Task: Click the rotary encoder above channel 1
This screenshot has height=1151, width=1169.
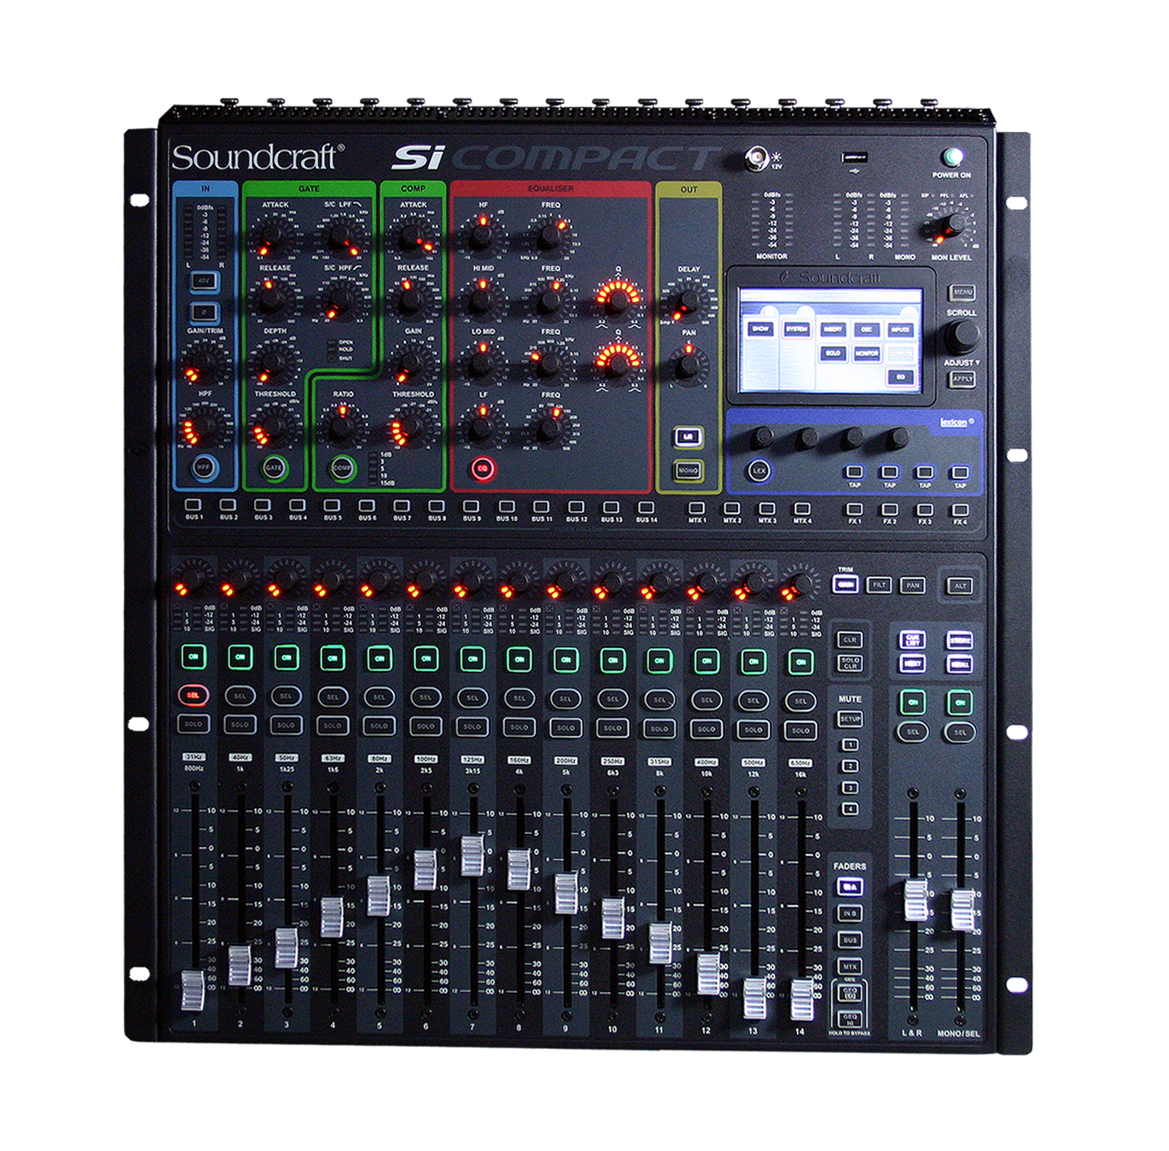Action: click(x=193, y=578)
